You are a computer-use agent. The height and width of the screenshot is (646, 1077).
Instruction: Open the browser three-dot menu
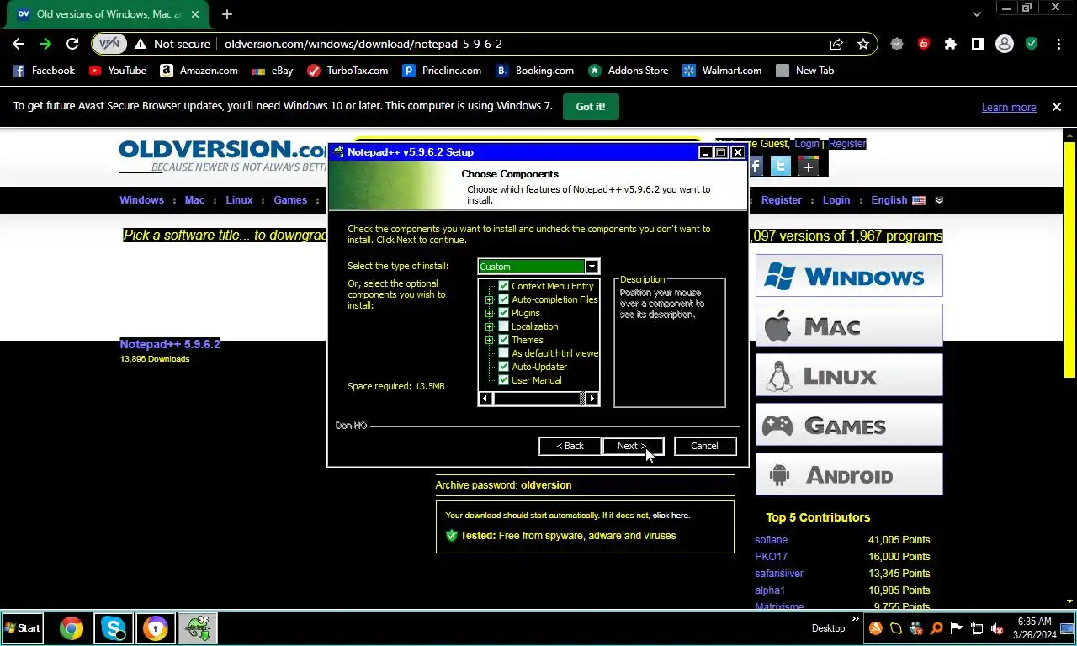point(1058,44)
